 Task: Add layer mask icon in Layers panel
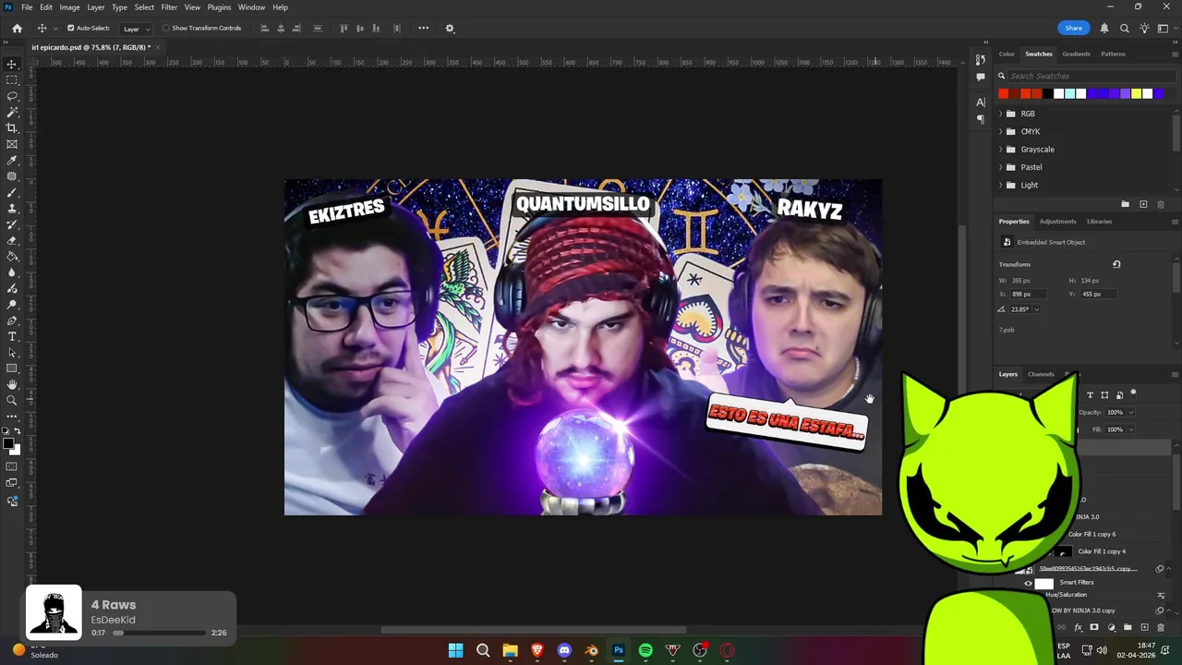tap(1094, 627)
